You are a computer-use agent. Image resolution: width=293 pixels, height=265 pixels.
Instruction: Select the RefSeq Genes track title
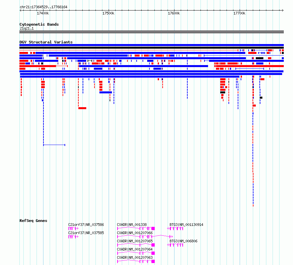pyautogui.click(x=33, y=221)
